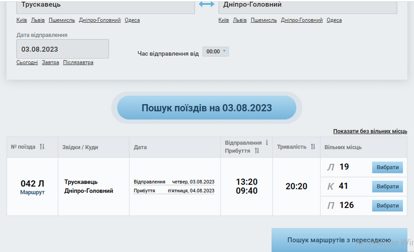Set date to Післязавтра
The width and height of the screenshot is (414, 252).
pyautogui.click(x=78, y=62)
